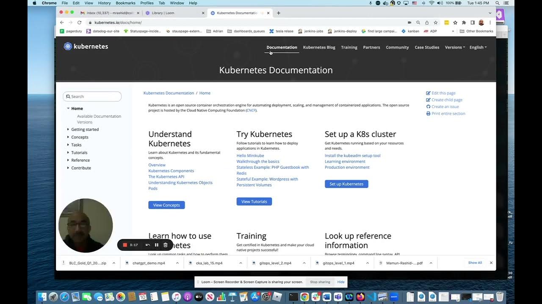Restart the Loom recording with the undo arrow
Screen dimensions: 542x304
point(147,245)
